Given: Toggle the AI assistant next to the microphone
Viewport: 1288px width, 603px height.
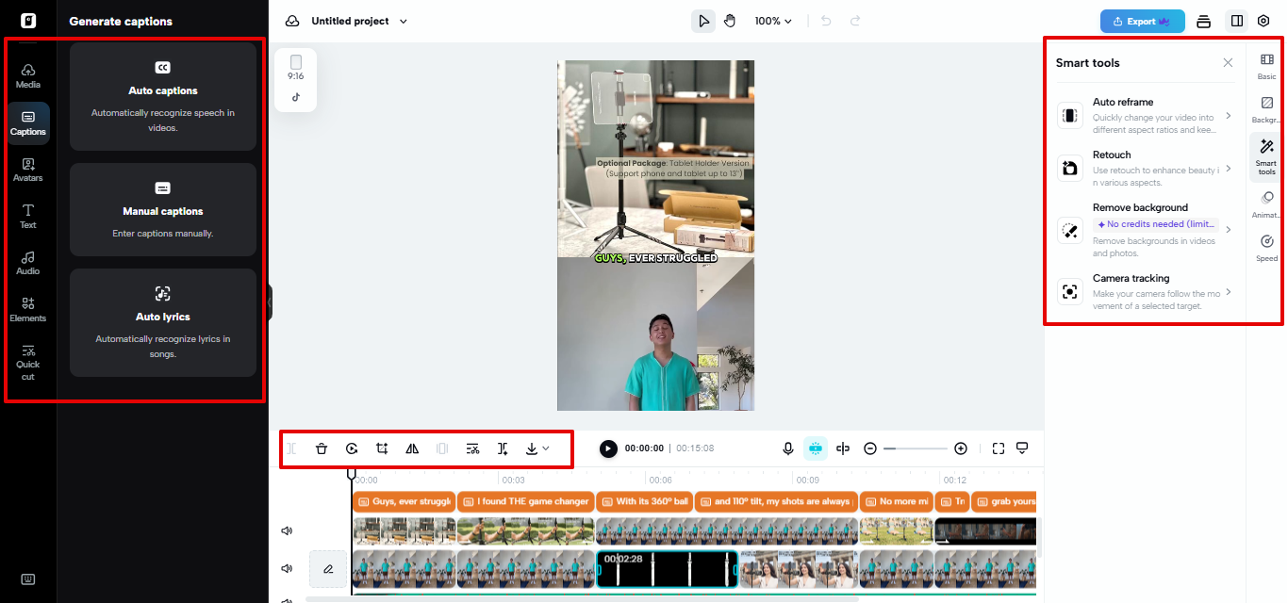Looking at the screenshot, I should [815, 448].
